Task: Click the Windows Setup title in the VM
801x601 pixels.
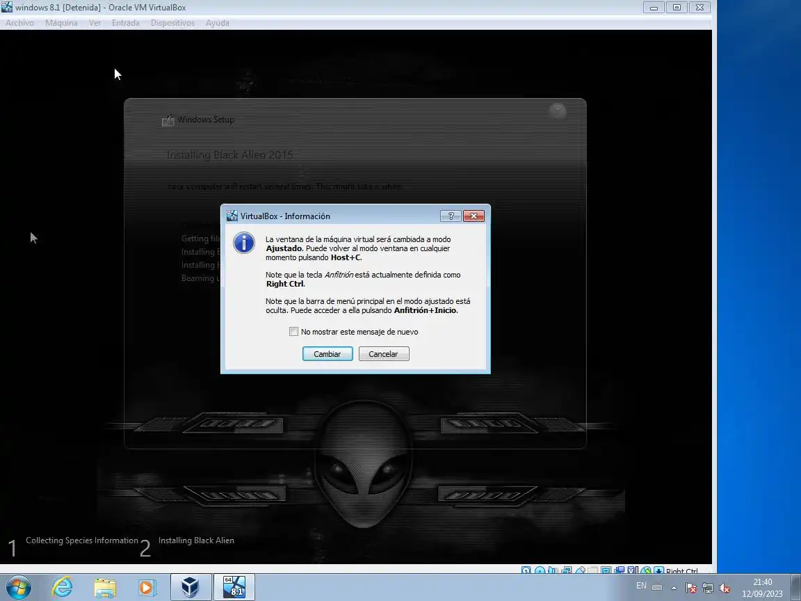Action: (x=206, y=120)
